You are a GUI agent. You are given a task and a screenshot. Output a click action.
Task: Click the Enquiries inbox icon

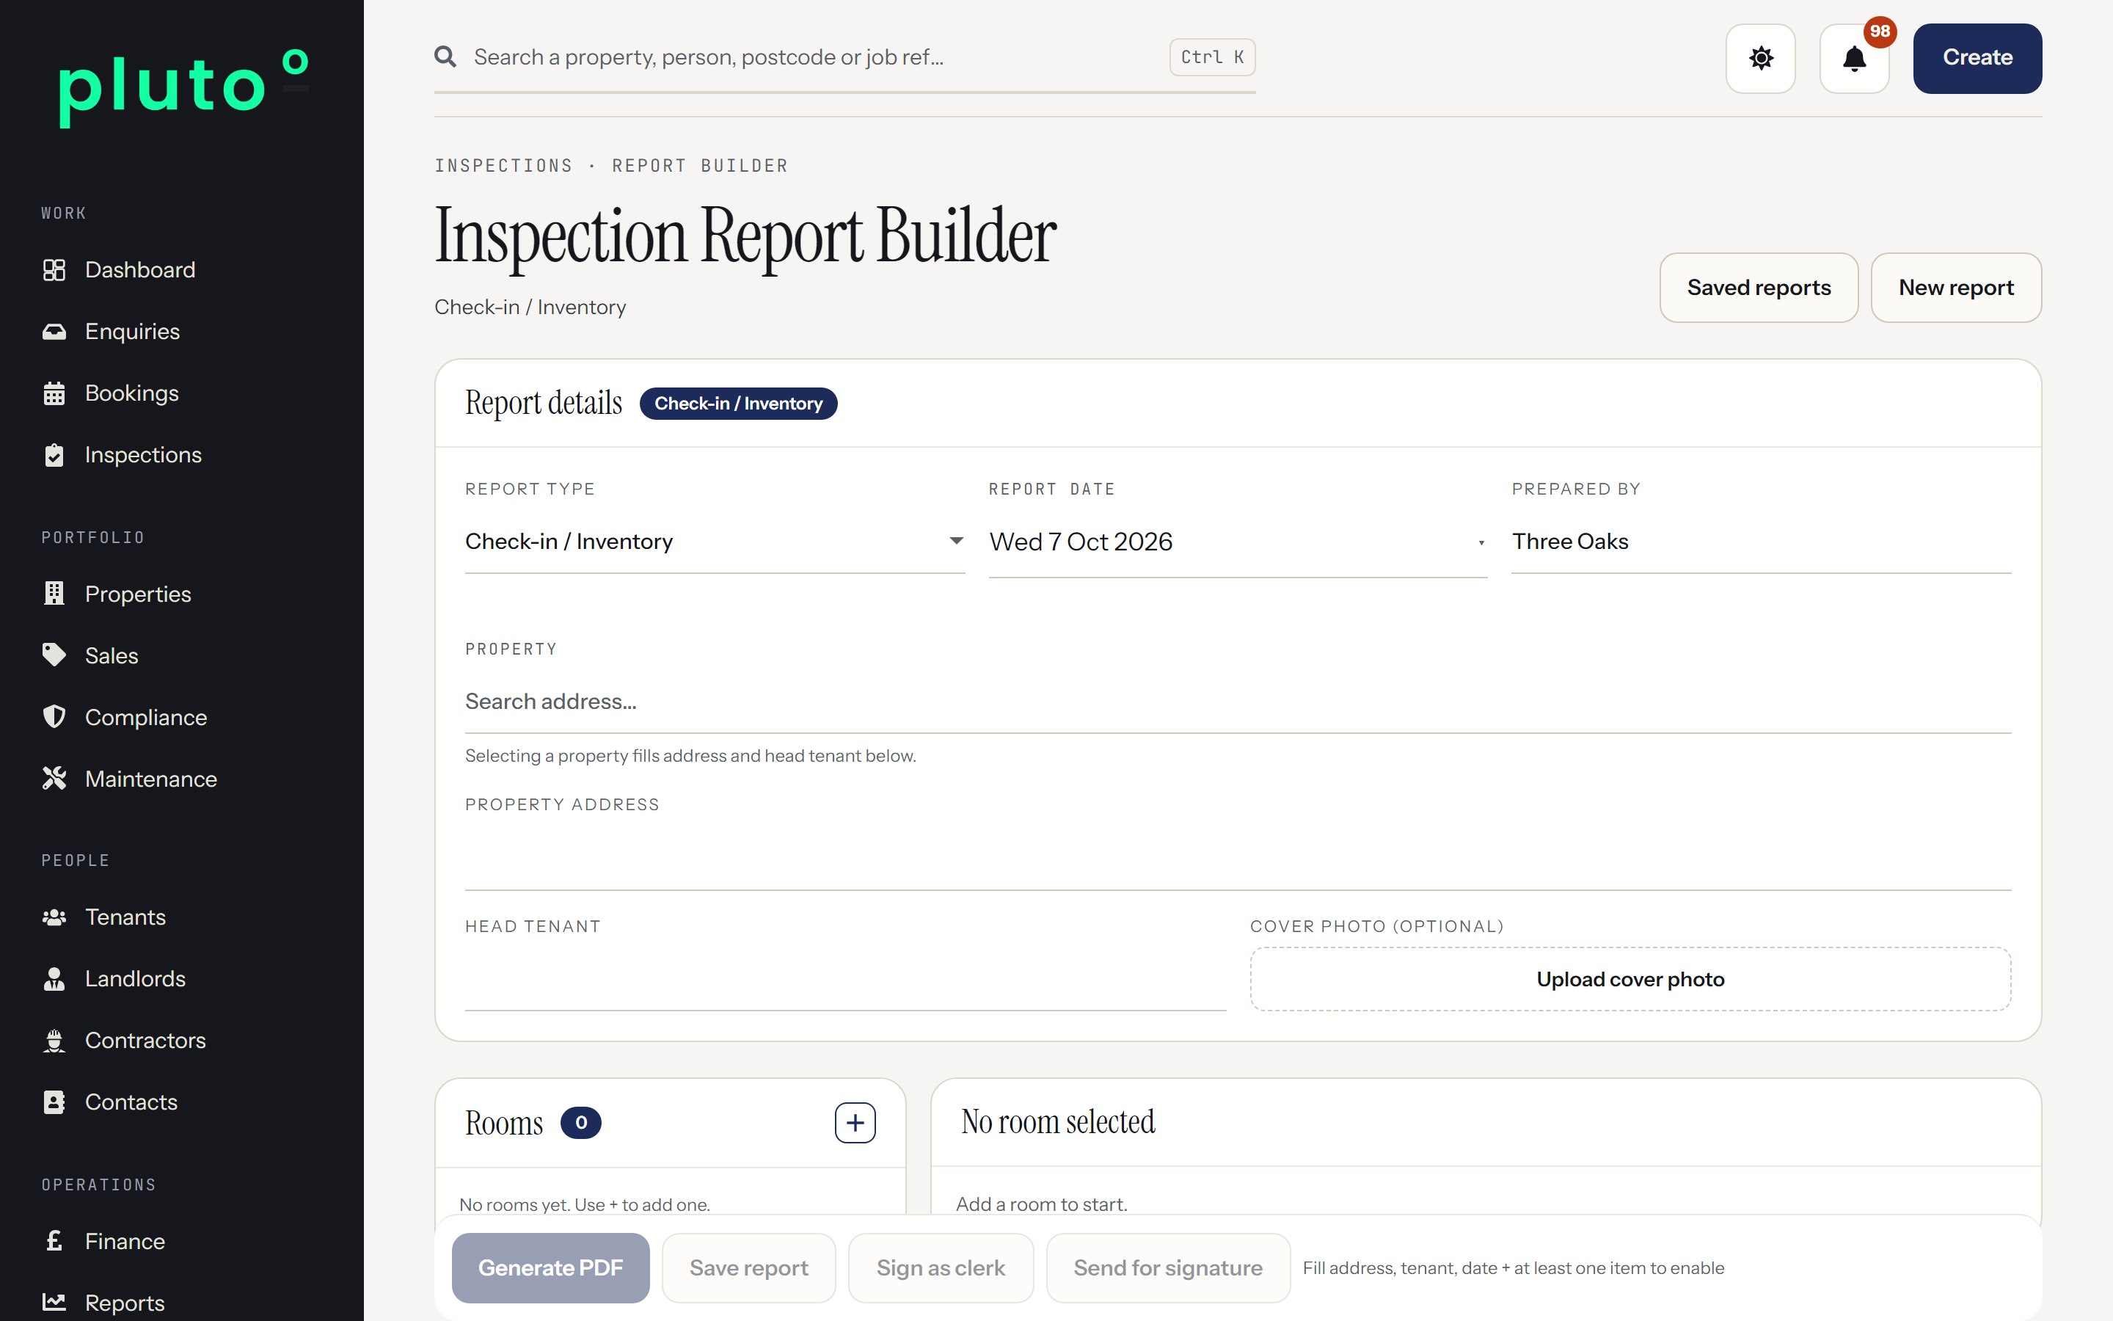[x=54, y=332]
